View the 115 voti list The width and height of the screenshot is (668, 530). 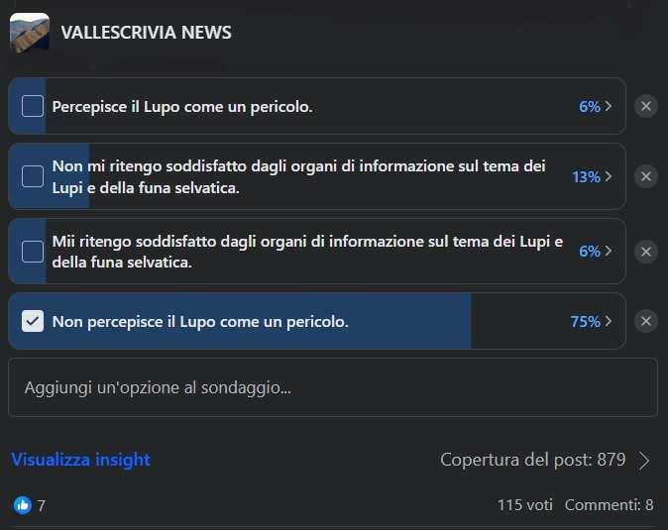click(x=525, y=505)
